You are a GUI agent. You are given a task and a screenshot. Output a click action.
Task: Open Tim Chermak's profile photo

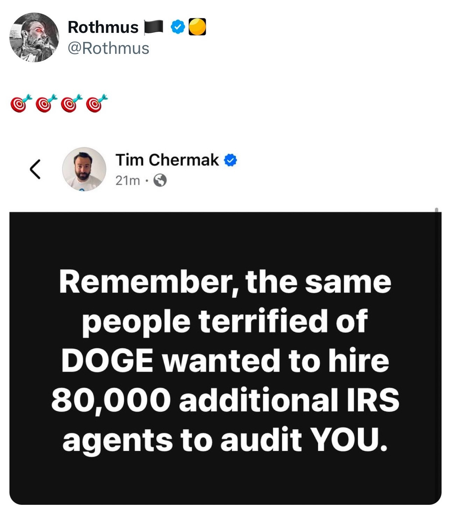click(x=84, y=169)
